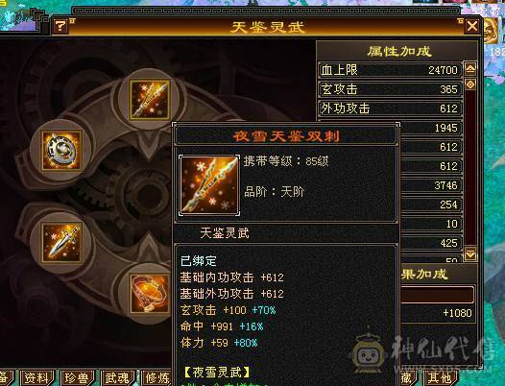The width and height of the screenshot is (505, 386).
Task: Click the 属性加成 panel header
Action: (398, 51)
